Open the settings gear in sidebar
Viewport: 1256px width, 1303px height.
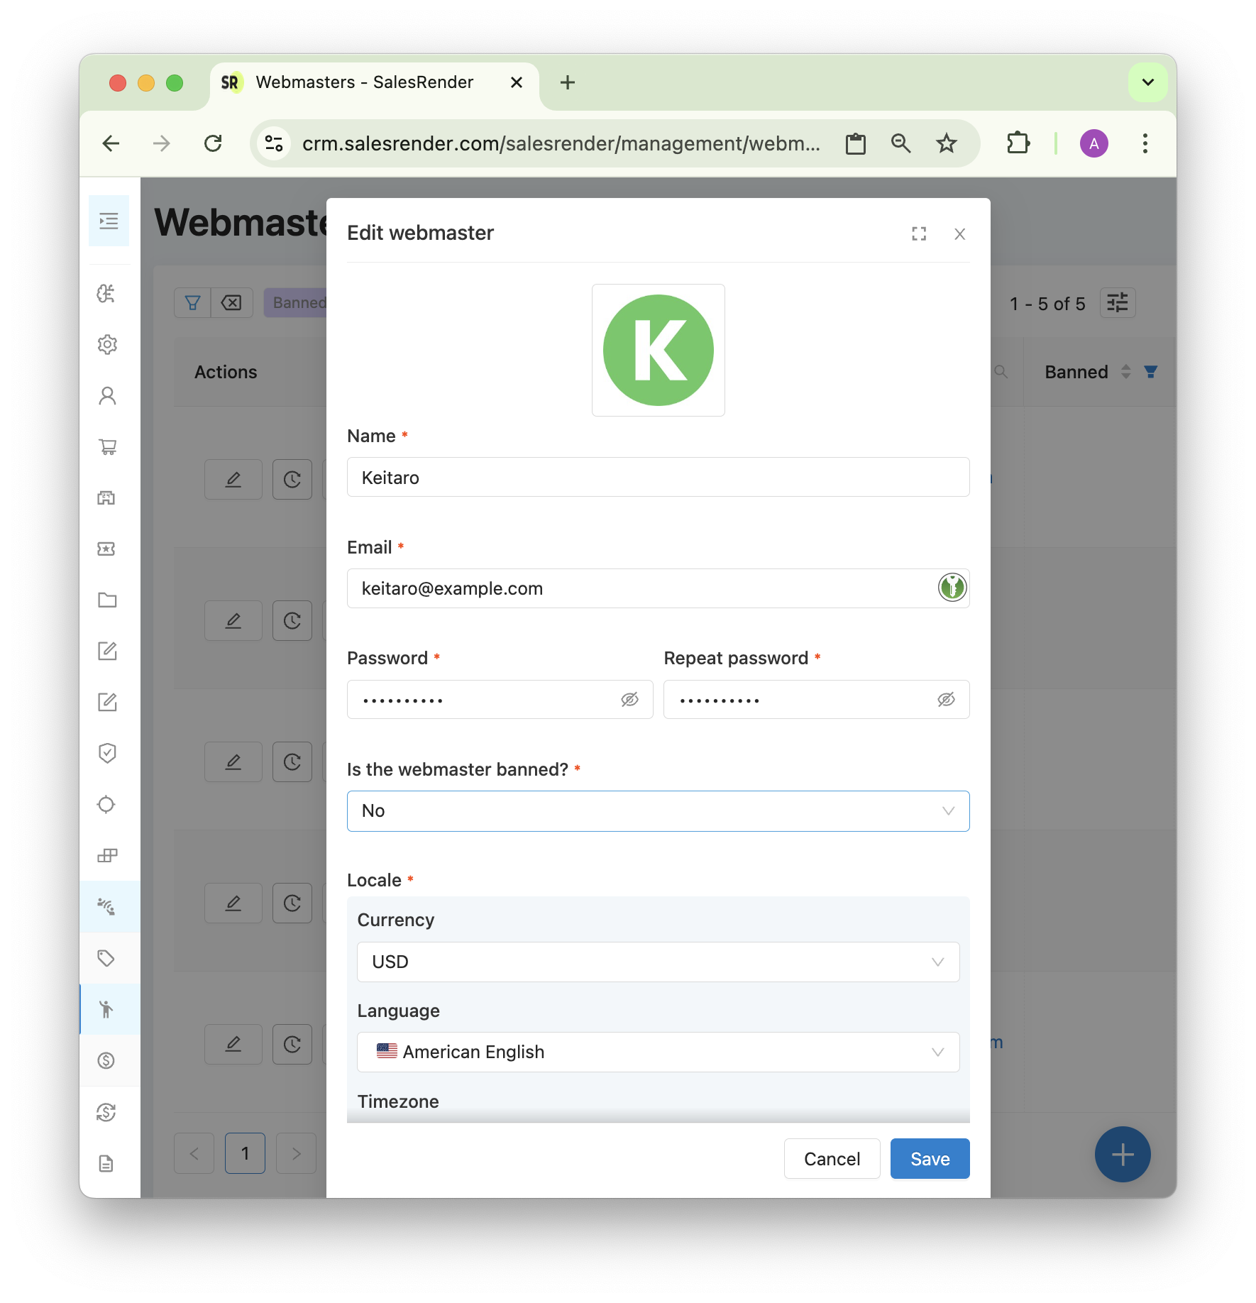107,345
